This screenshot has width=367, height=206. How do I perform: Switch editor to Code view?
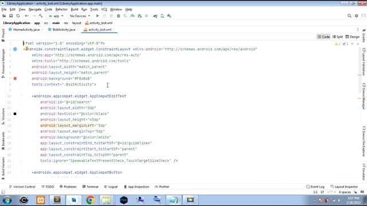(323, 37)
